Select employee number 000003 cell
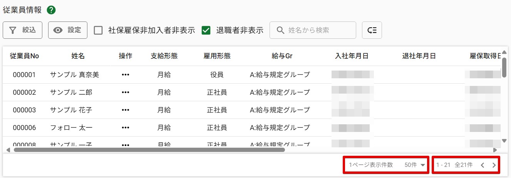511x178 pixels. click(24, 110)
